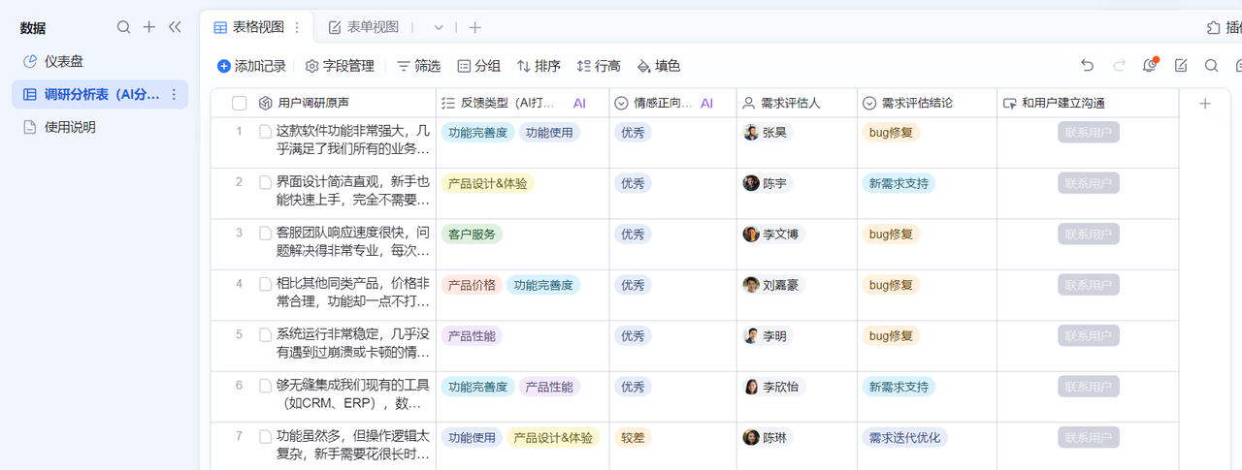Open the 填色 fill color tool
Image resolution: width=1242 pixels, height=470 pixels.
pyautogui.click(x=658, y=66)
